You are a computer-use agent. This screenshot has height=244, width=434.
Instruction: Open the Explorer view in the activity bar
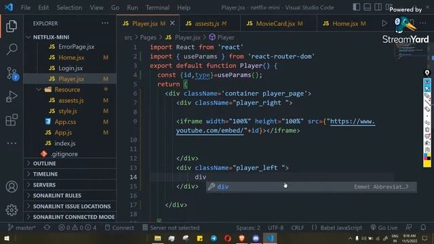[12, 26]
